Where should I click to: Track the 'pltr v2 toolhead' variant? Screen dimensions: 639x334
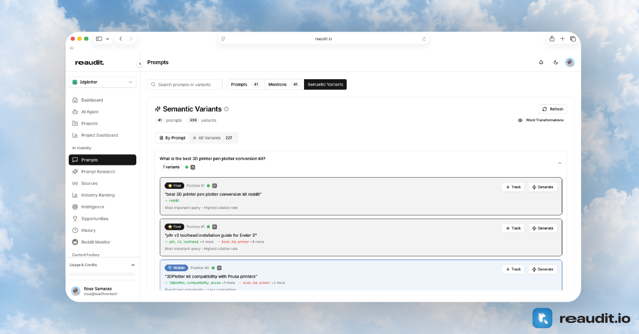click(513, 228)
